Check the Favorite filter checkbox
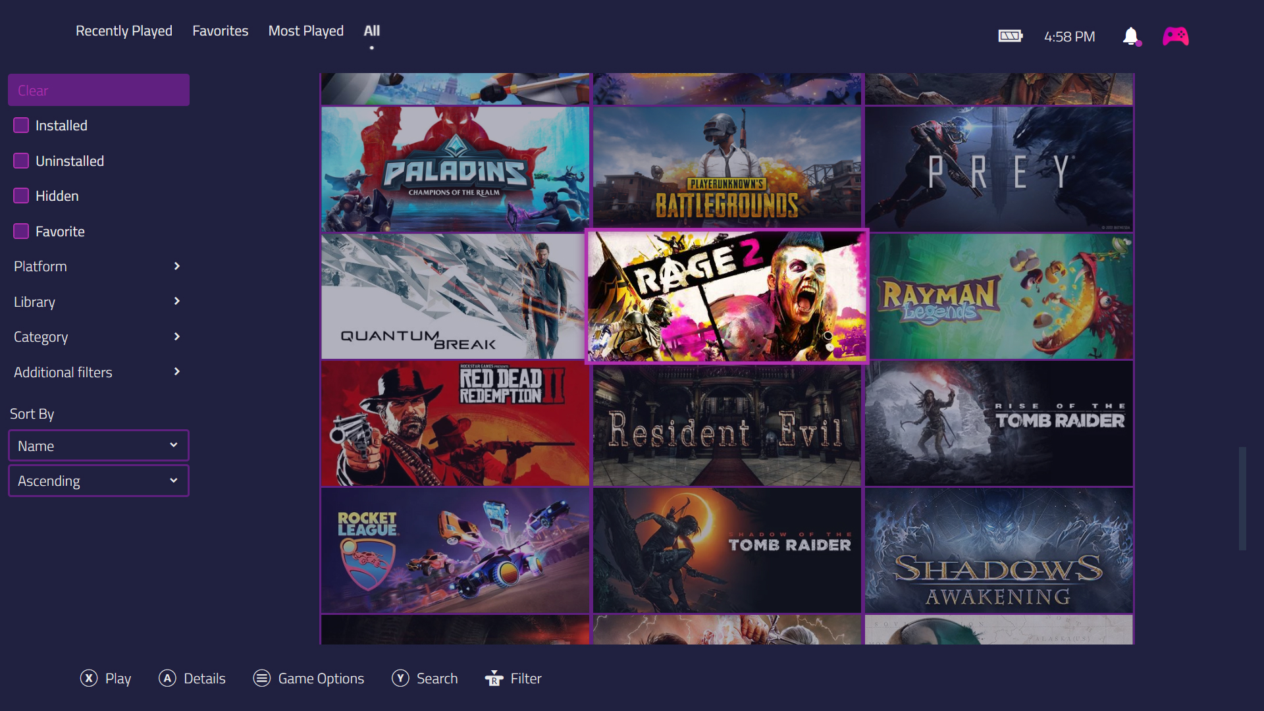The height and width of the screenshot is (711, 1264). click(21, 231)
